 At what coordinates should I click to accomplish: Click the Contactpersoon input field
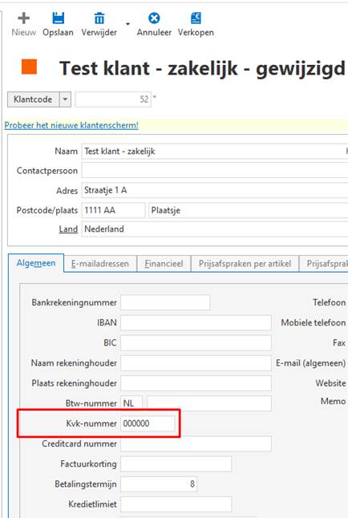[215, 171]
